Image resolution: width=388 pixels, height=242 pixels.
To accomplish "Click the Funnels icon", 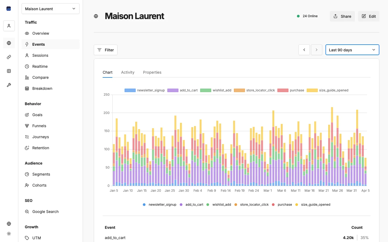I will (x=27, y=126).
